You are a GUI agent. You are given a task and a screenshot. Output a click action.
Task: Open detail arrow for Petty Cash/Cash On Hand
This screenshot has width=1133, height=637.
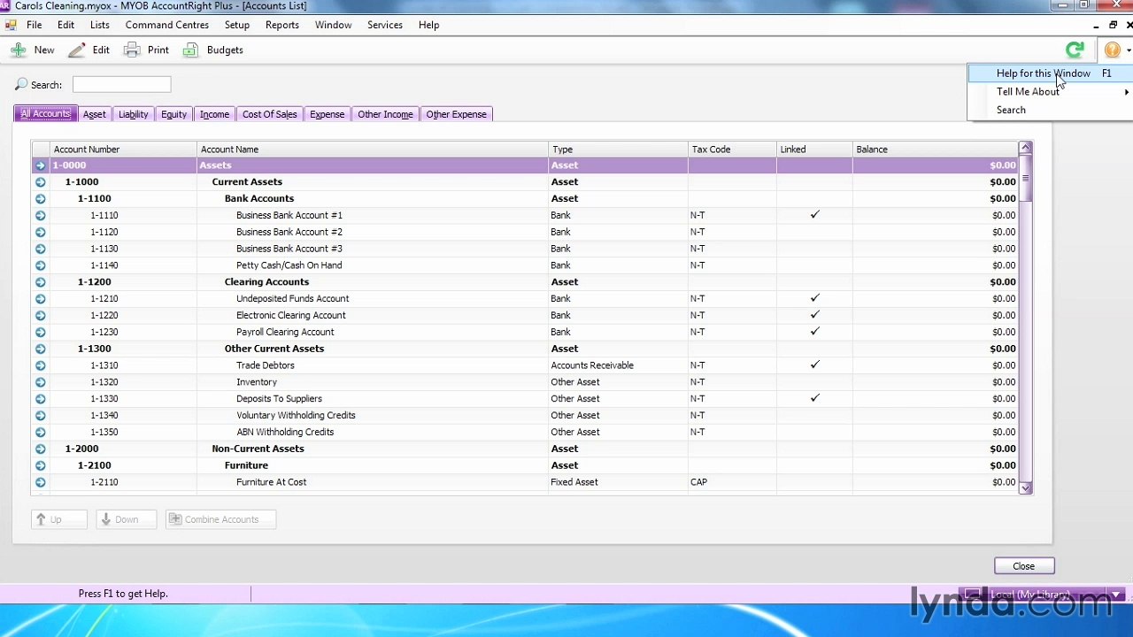pos(40,265)
